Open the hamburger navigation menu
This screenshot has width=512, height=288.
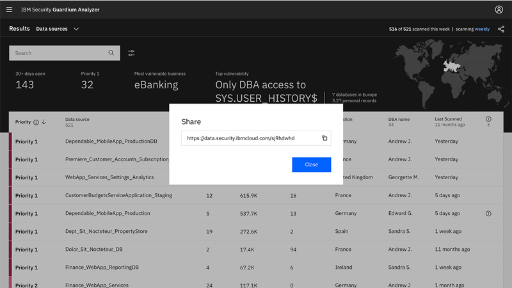tap(9, 10)
